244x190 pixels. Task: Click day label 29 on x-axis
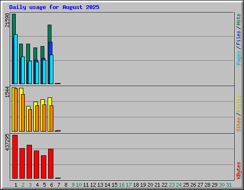pyautogui.click(x=214, y=185)
